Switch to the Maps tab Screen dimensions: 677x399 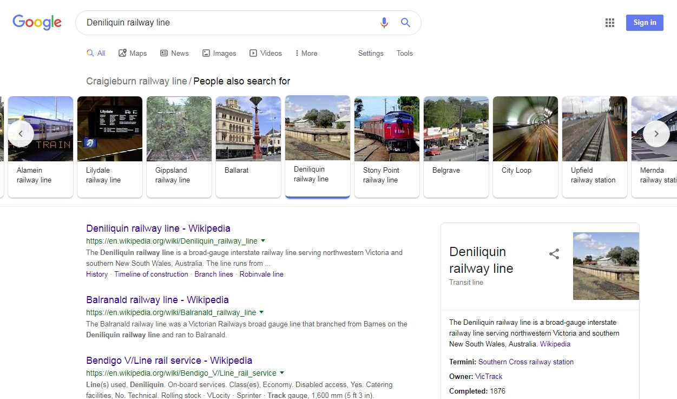133,53
